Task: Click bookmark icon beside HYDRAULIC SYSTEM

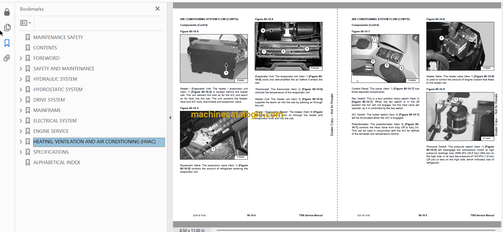Action: [28, 79]
